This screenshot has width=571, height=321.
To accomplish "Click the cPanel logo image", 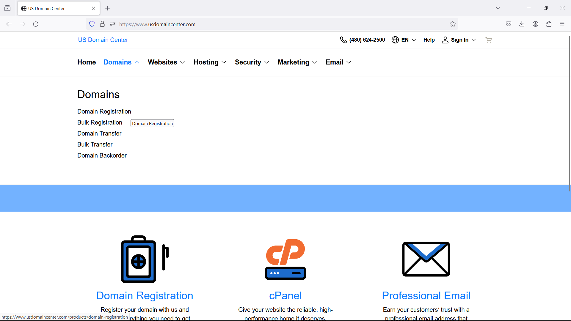I will [285, 259].
